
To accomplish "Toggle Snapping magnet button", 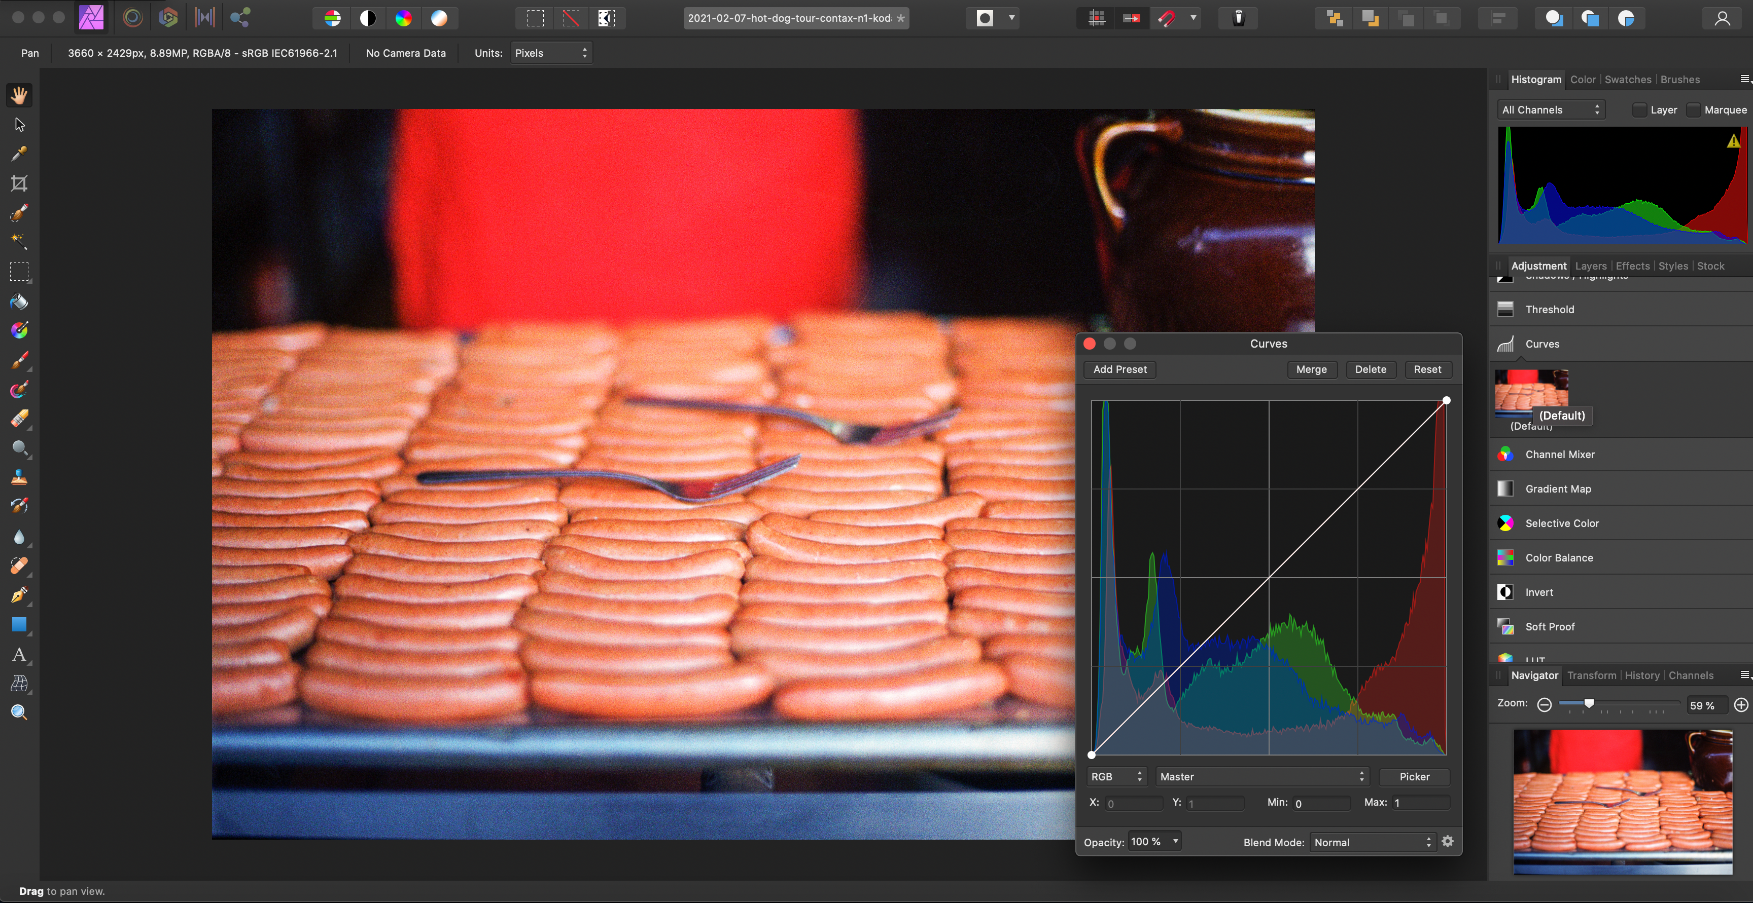I will click(x=1167, y=18).
